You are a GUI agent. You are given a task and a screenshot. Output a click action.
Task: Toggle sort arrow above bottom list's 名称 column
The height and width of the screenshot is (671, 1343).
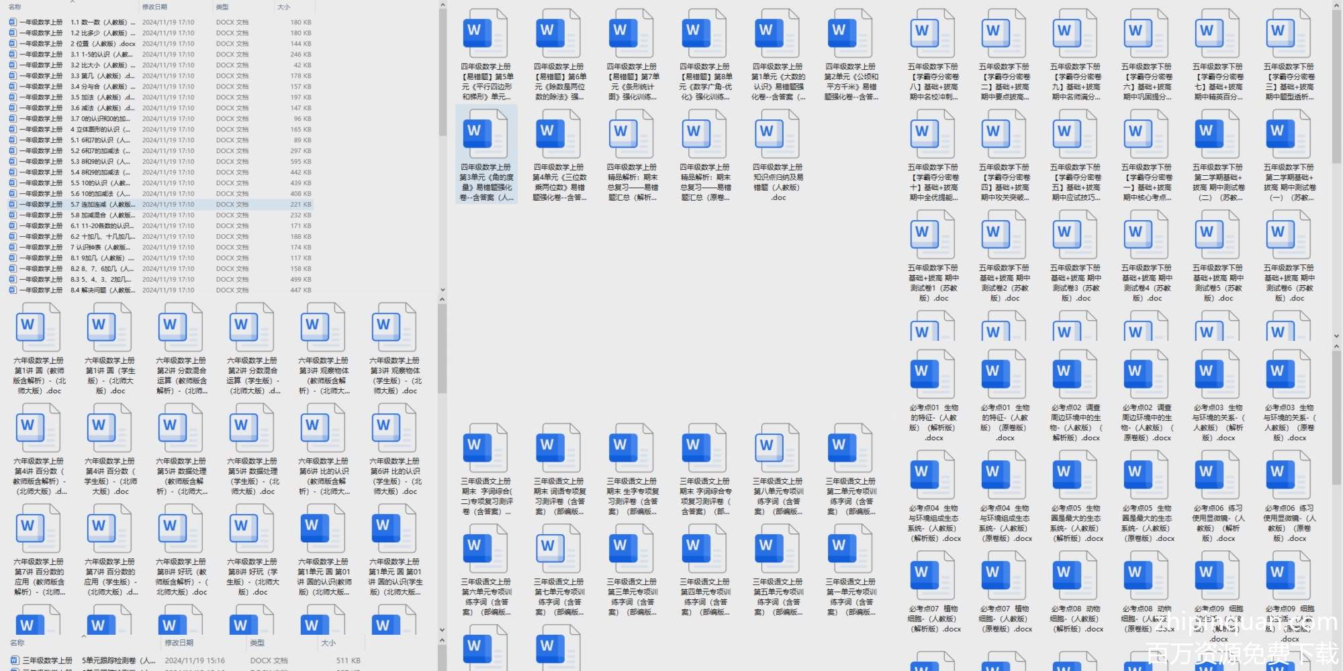[84, 636]
